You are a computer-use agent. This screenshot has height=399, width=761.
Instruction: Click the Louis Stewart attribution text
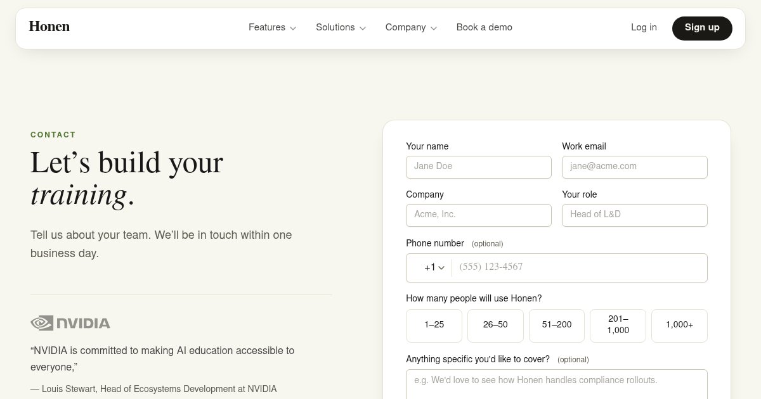pos(153,389)
